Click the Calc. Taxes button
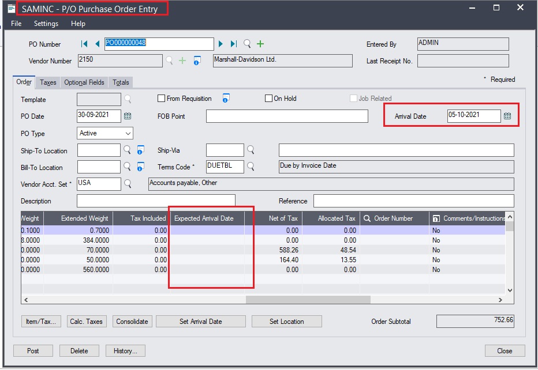The image size is (538, 370). [86, 322]
